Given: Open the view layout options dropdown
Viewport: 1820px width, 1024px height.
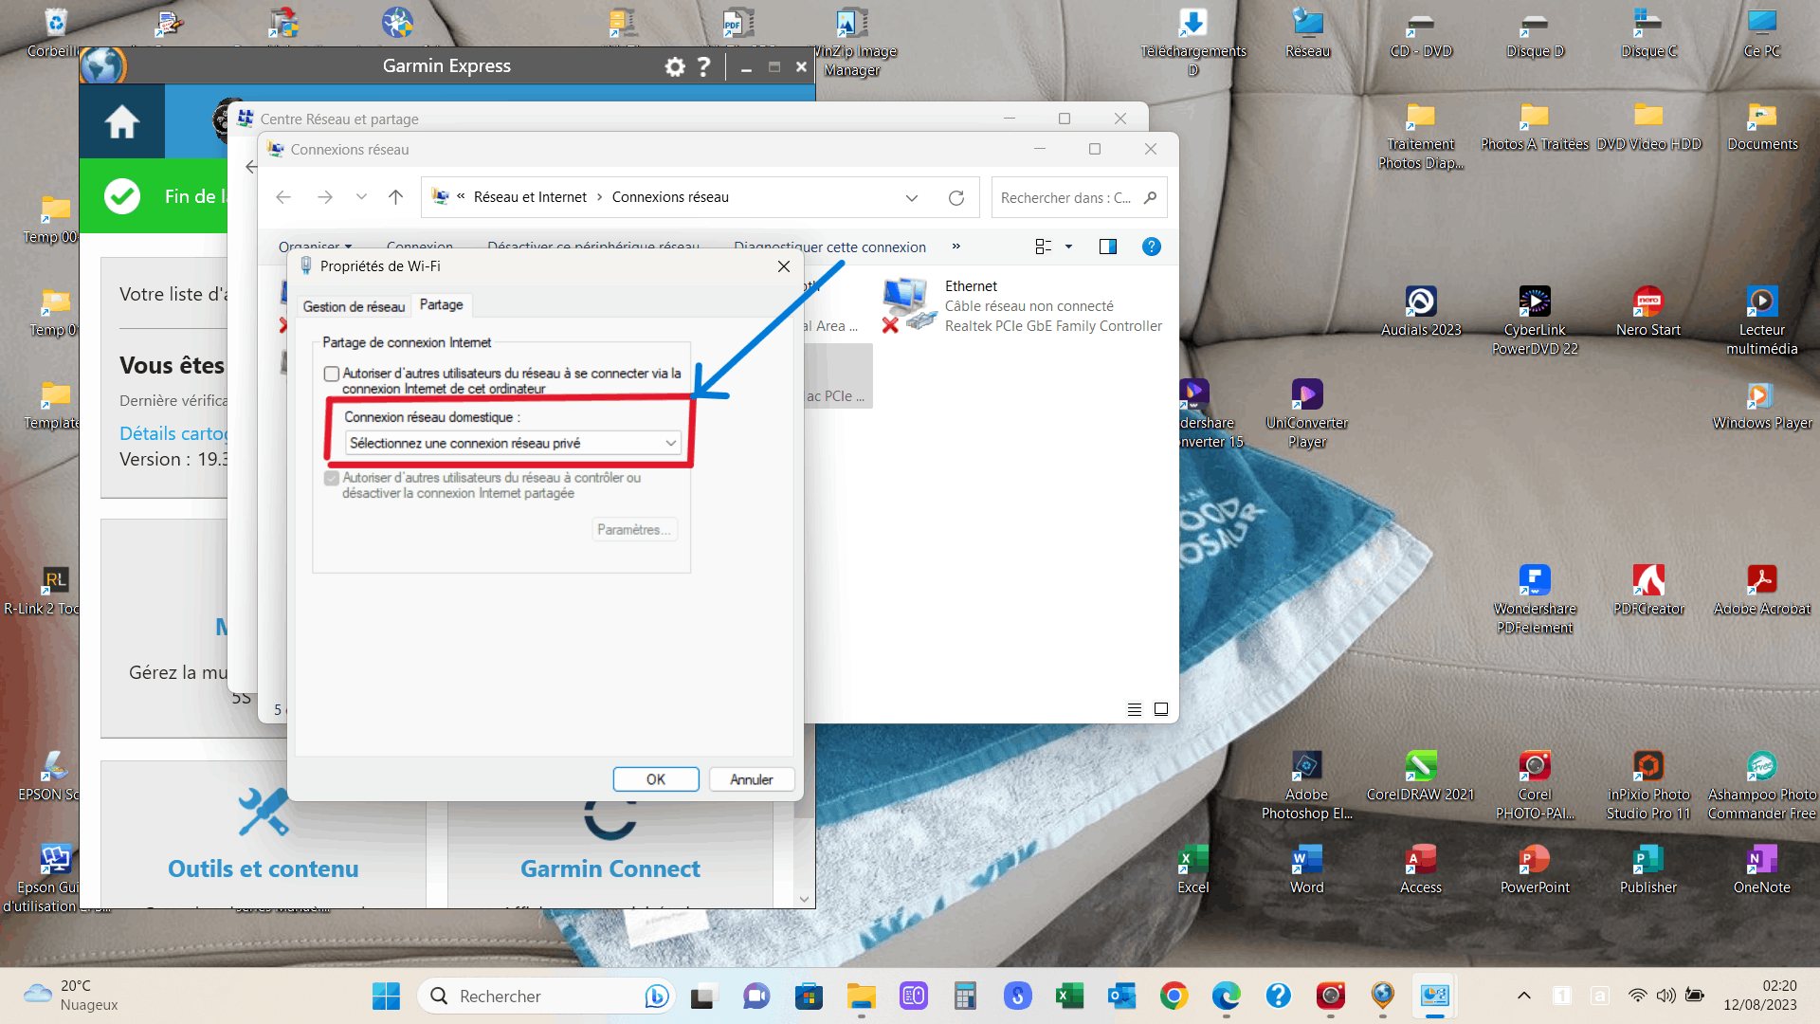Looking at the screenshot, I should pyautogui.click(x=1068, y=247).
